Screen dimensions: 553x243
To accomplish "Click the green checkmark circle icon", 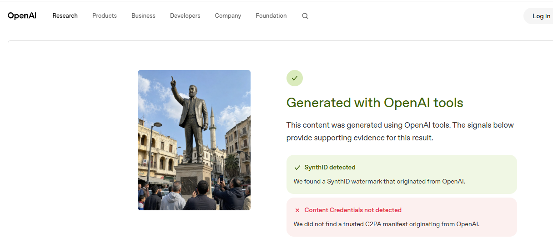I will point(295,78).
